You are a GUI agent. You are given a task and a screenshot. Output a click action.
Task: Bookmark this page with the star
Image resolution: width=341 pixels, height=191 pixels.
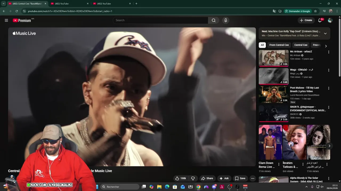(x=315, y=11)
